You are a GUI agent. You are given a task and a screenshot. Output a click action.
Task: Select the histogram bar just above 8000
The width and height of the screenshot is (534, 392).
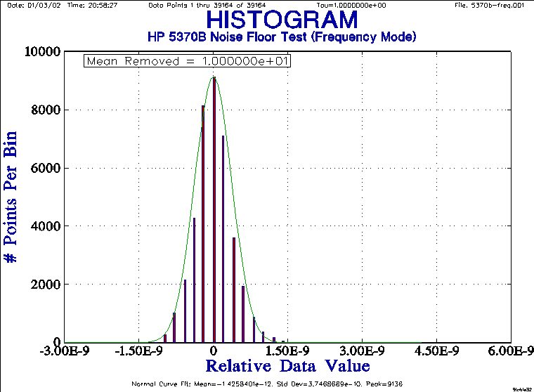[x=203, y=224]
